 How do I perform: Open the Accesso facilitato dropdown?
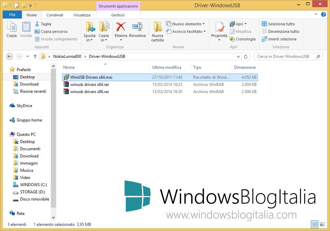click(186, 31)
